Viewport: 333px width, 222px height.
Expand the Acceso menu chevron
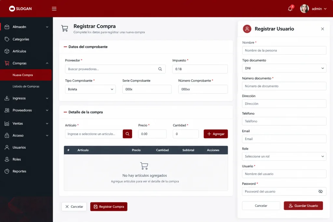[x=47, y=136]
